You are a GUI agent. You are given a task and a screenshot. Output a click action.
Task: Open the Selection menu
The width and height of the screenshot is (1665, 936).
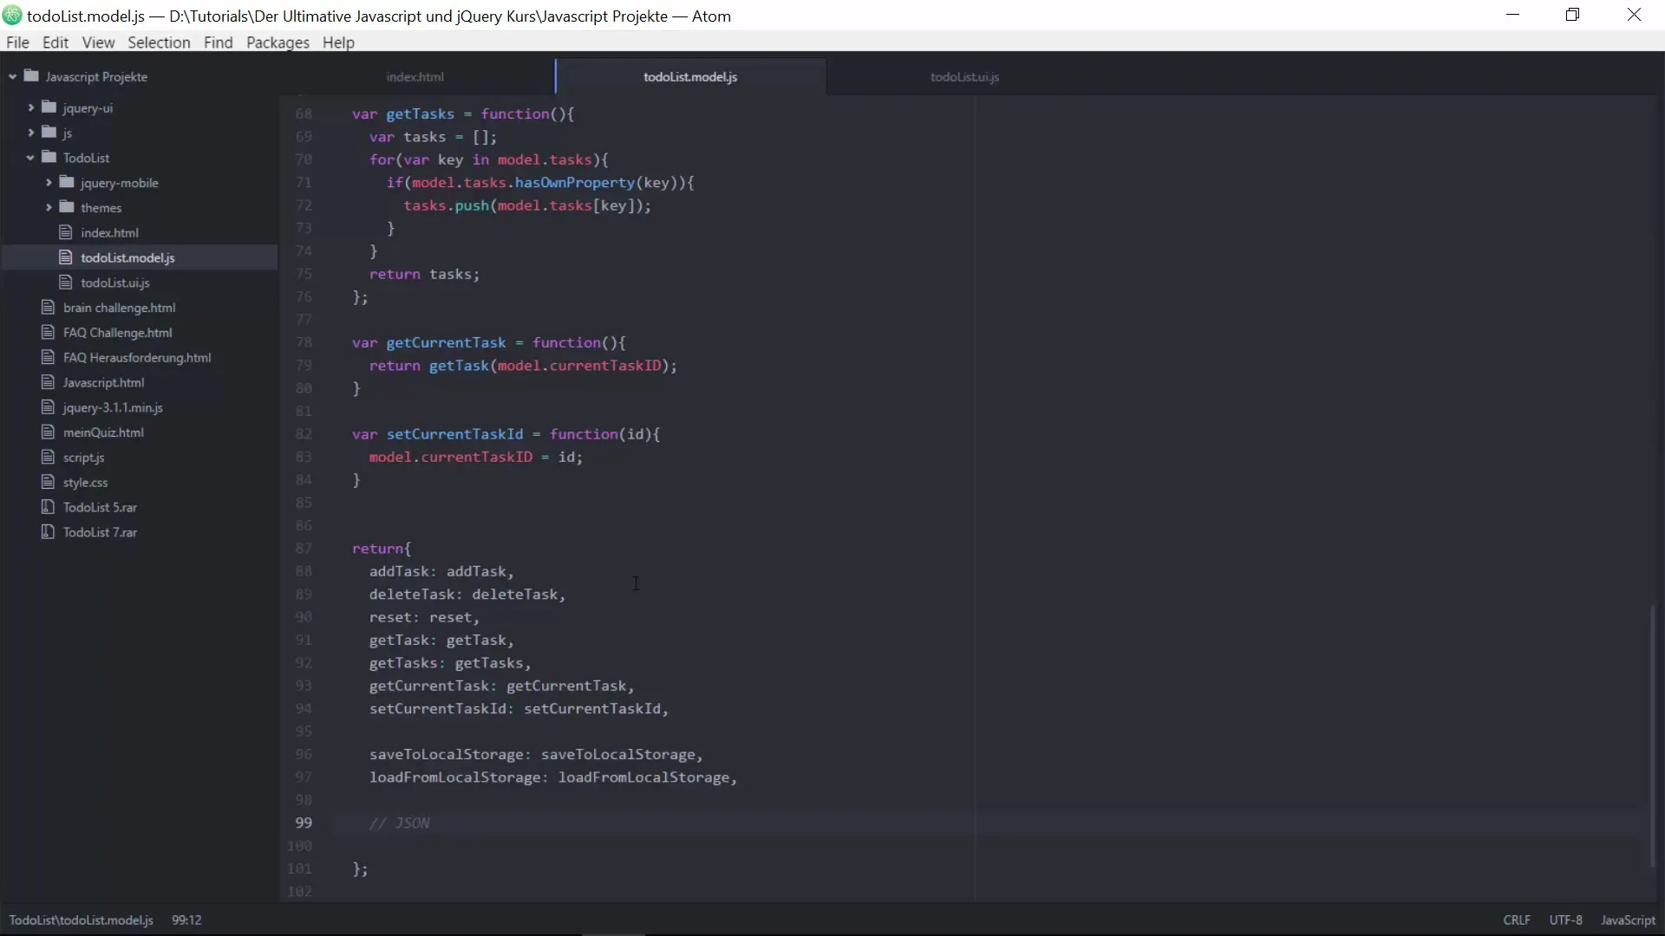(x=159, y=42)
